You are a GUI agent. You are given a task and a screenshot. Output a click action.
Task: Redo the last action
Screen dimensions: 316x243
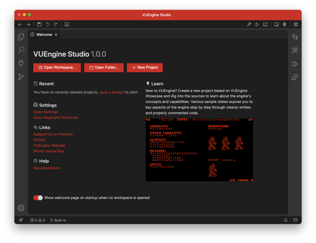56,24
